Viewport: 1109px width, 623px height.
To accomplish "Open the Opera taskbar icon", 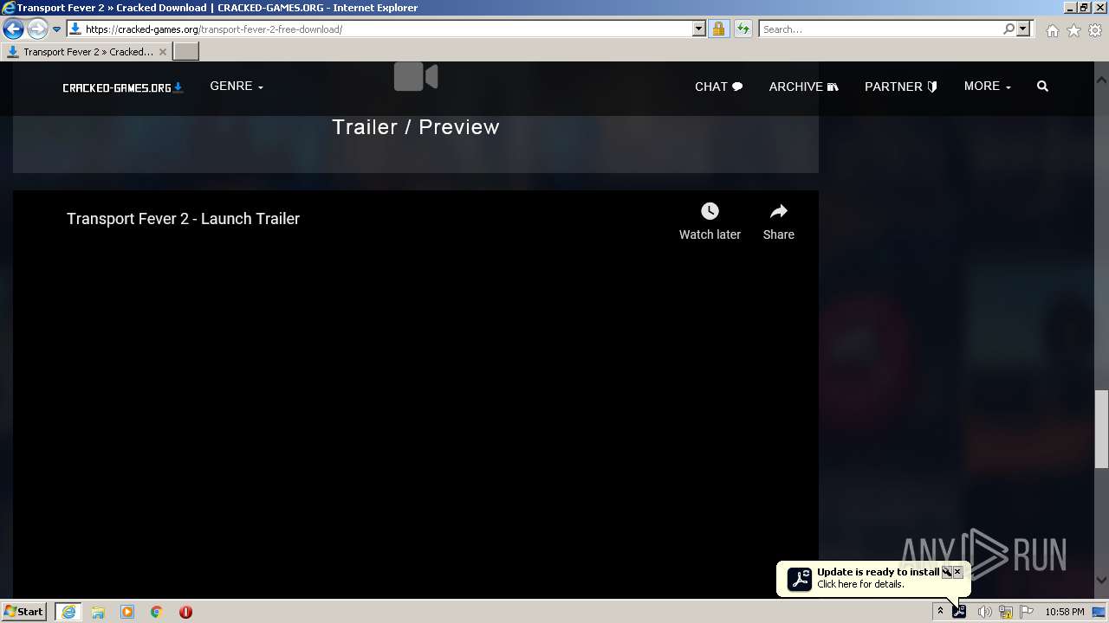I will (x=185, y=612).
